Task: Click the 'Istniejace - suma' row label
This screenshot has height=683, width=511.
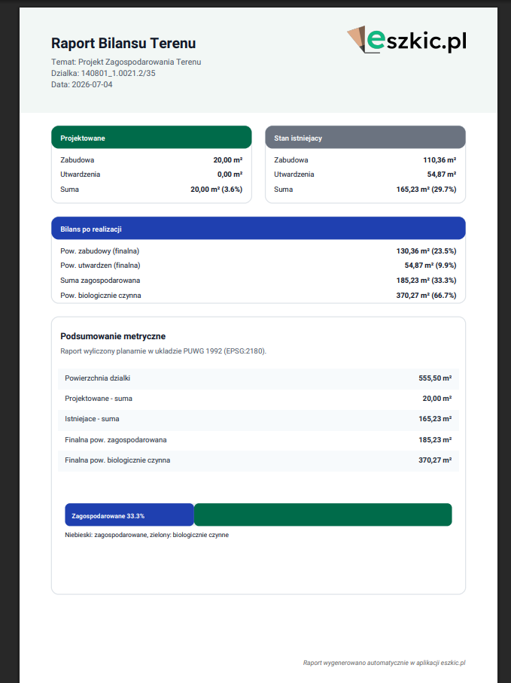Action: 92,419
